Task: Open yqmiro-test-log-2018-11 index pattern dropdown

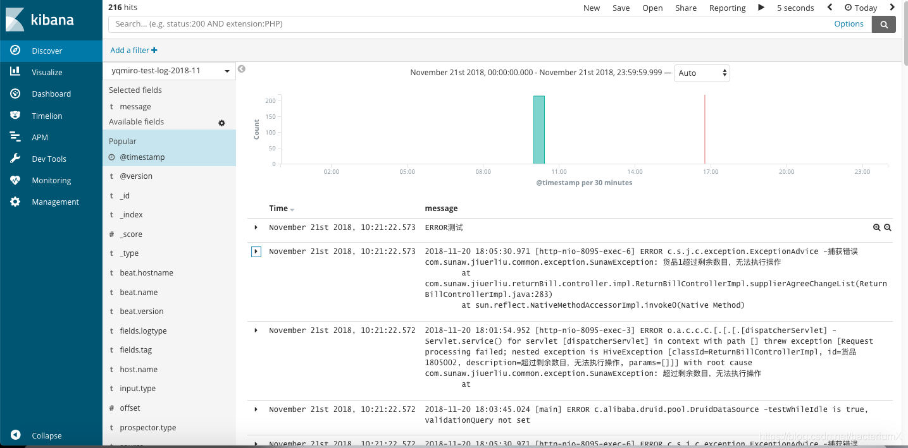Action: 169,71
